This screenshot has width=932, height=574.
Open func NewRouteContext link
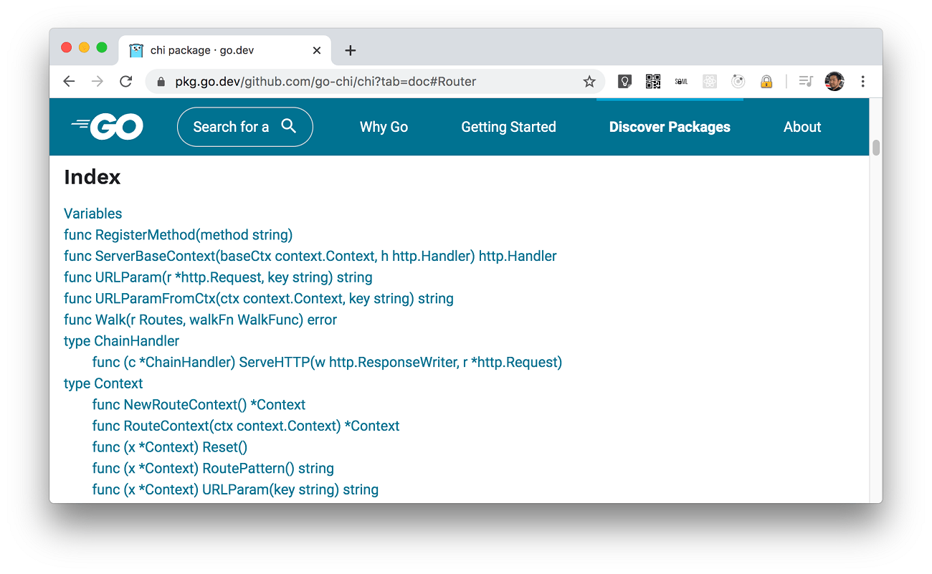pyautogui.click(x=199, y=405)
